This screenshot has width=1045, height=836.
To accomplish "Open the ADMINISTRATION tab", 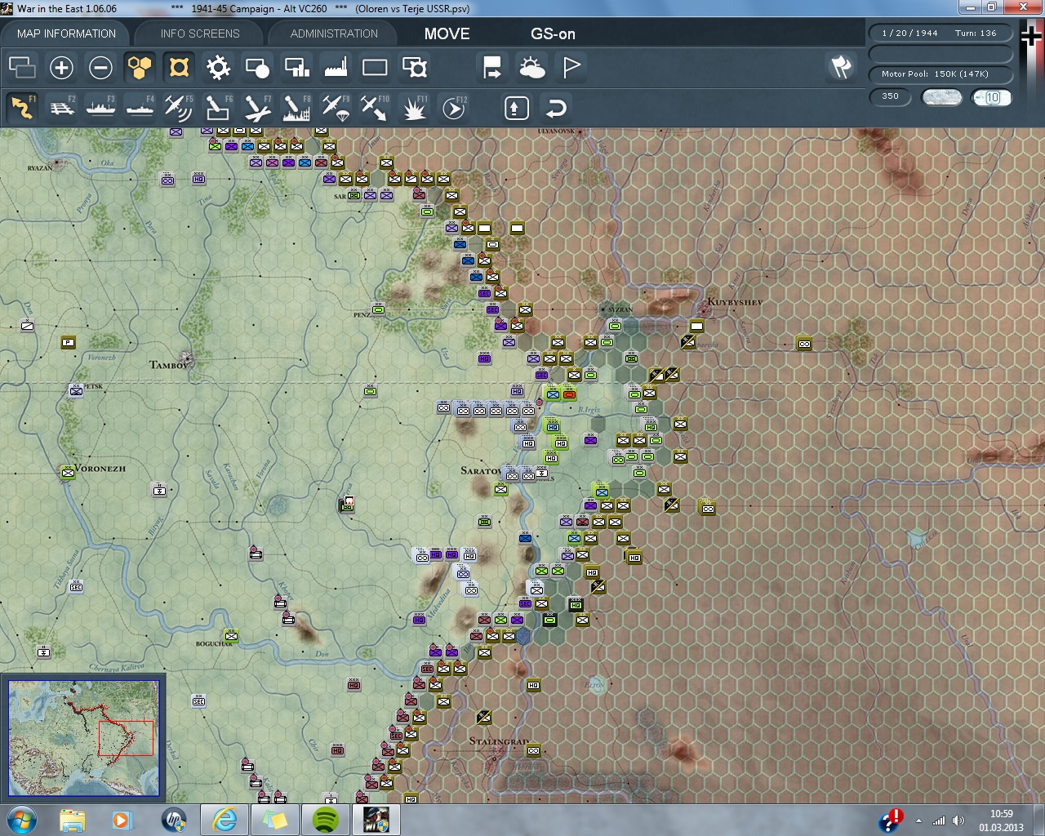I will coord(334,33).
